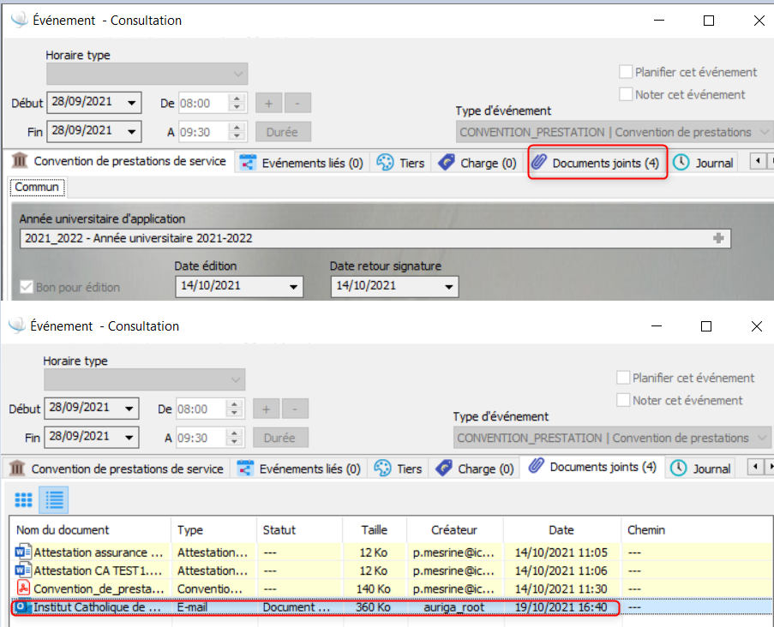Sort documents by the Taille column header
Screen dimensions: 774x627
[374, 530]
